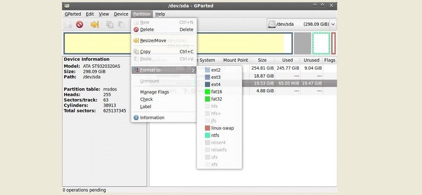Open the Device menu
This screenshot has width=422, height=195.
point(121,14)
